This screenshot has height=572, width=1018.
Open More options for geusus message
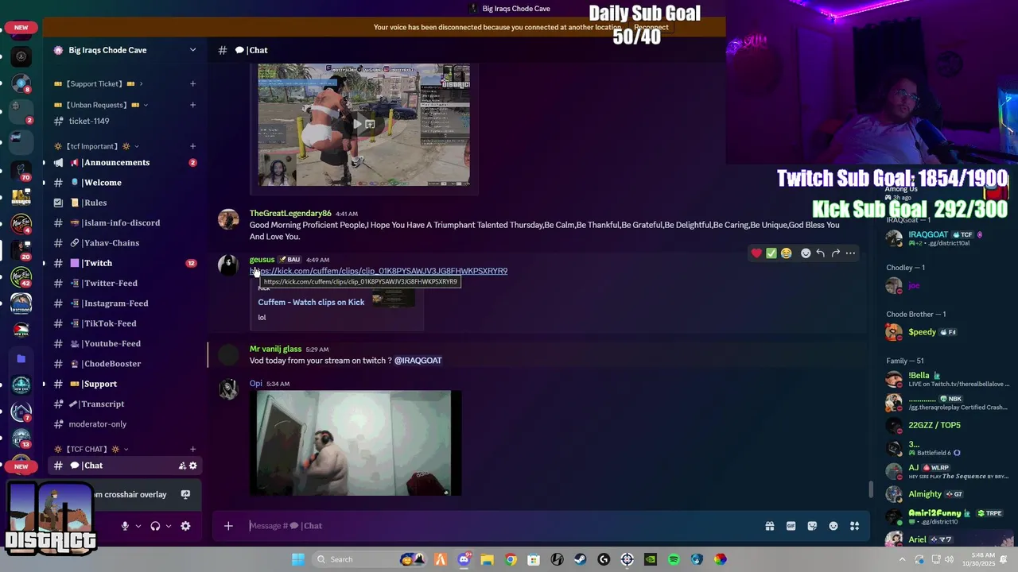pyautogui.click(x=850, y=253)
